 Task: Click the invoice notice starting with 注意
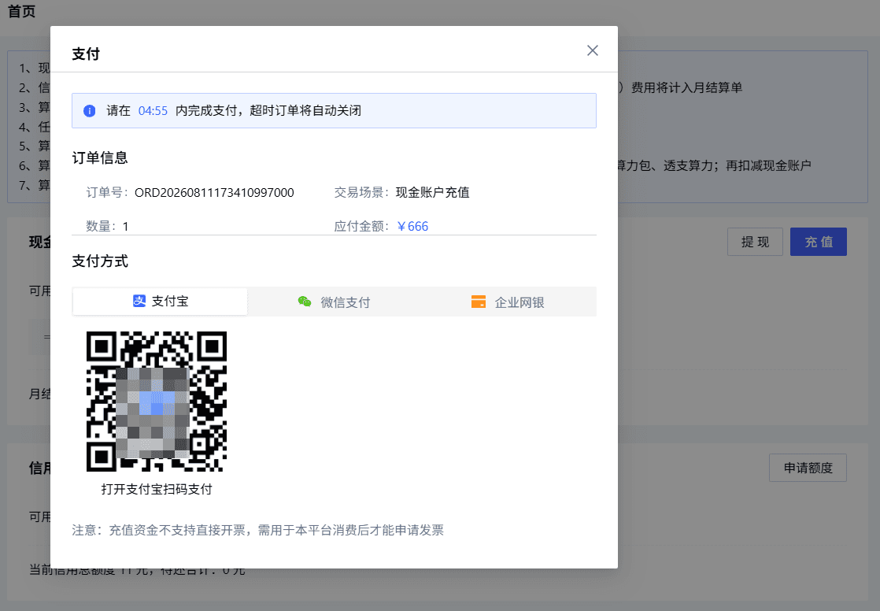(x=257, y=530)
